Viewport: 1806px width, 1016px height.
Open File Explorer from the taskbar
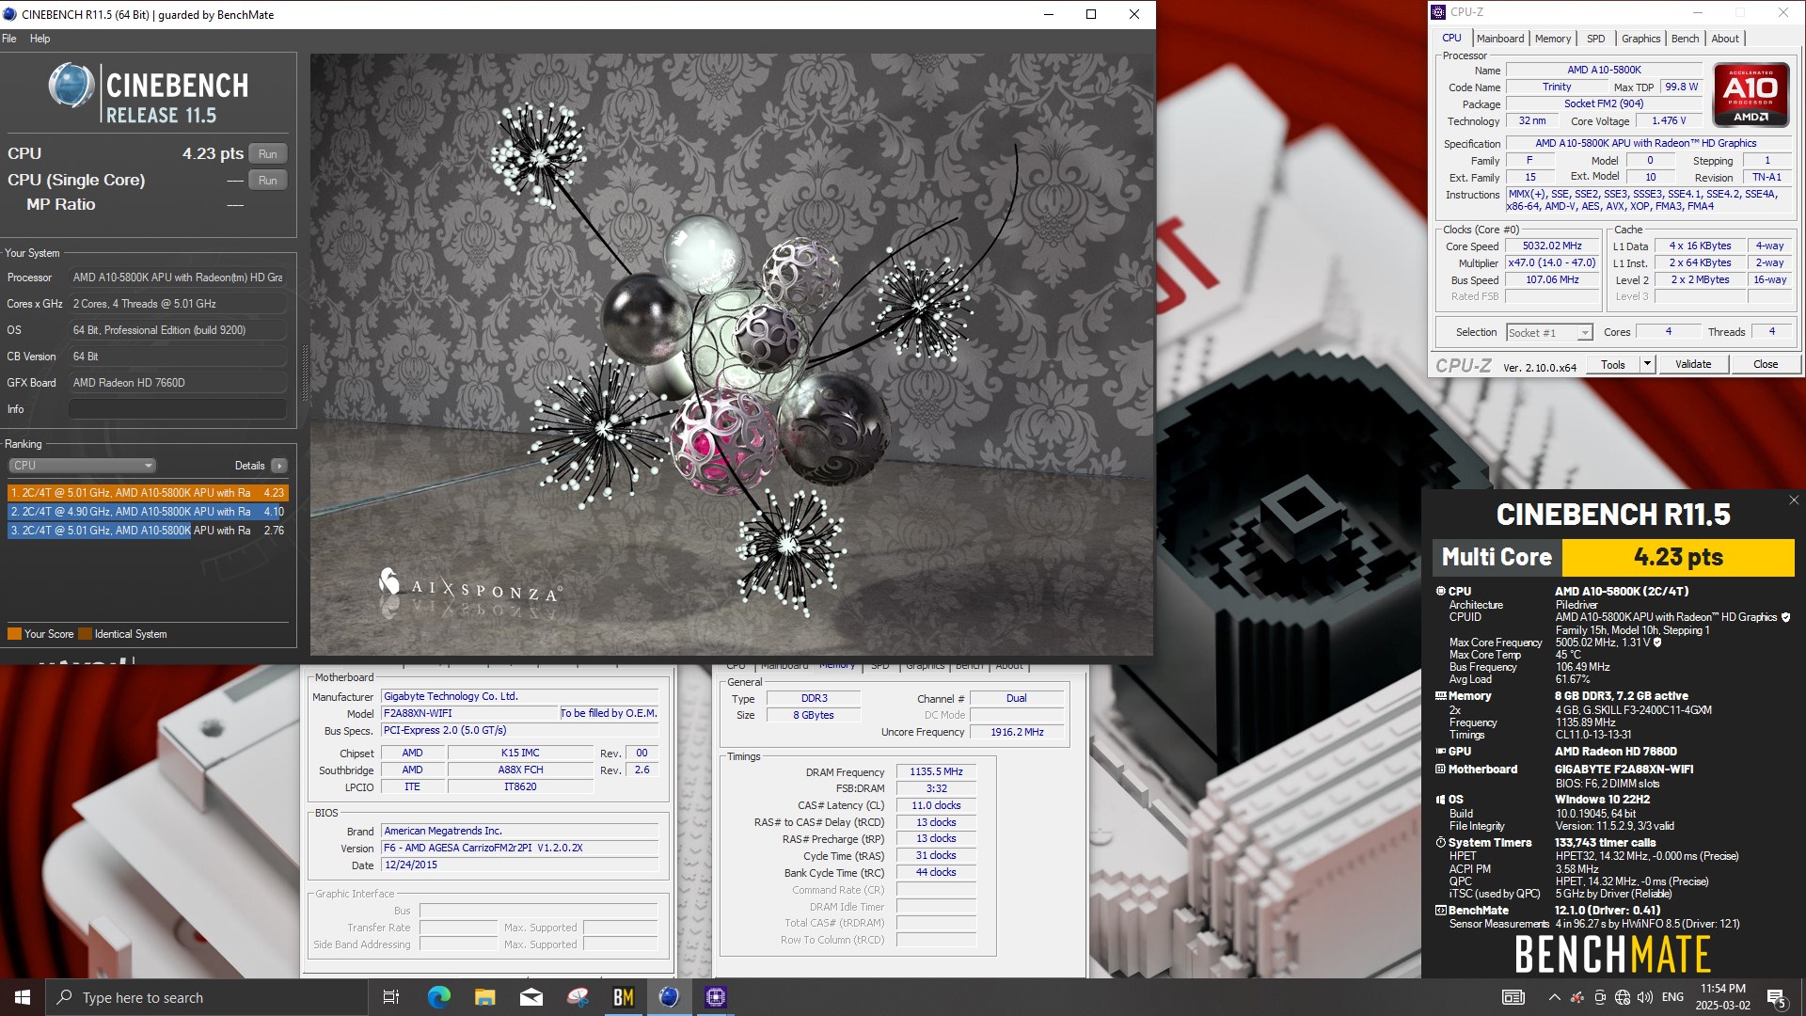tap(484, 997)
